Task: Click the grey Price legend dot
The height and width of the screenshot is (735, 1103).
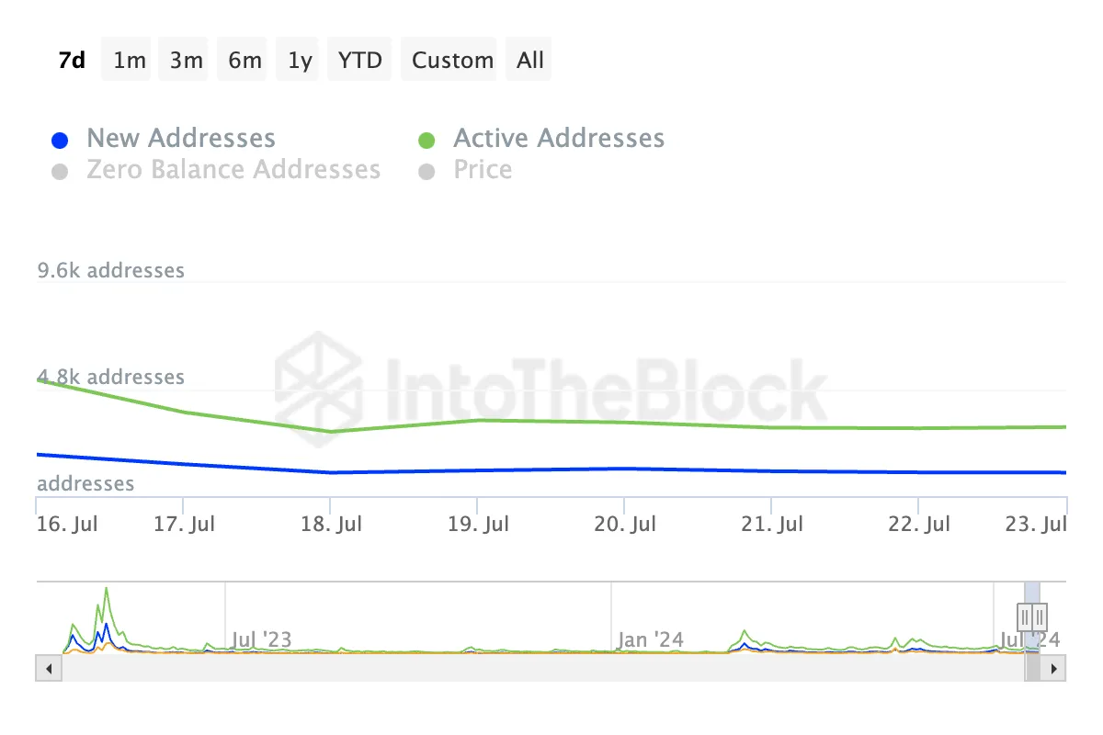Action: click(426, 172)
